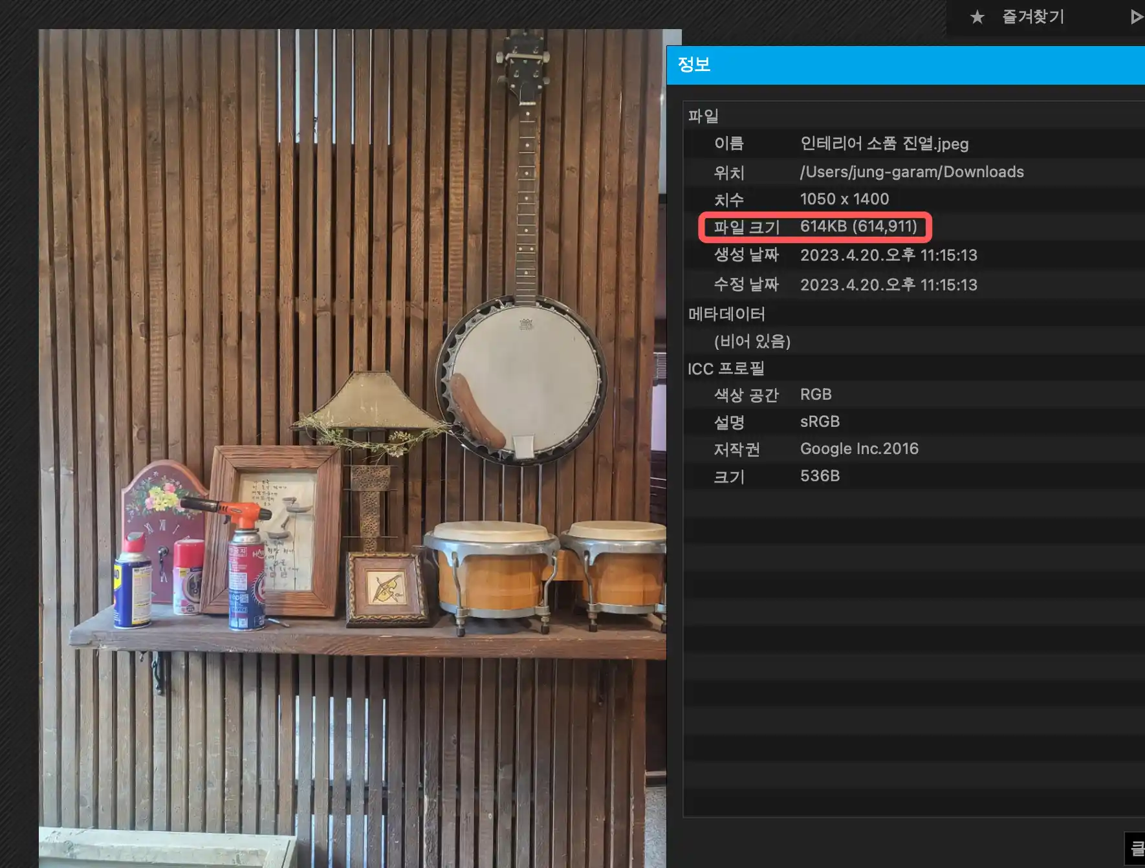Select the 저작권 Google Inc.2016 entry
Screen dimensions: 1145x868
[859, 448]
